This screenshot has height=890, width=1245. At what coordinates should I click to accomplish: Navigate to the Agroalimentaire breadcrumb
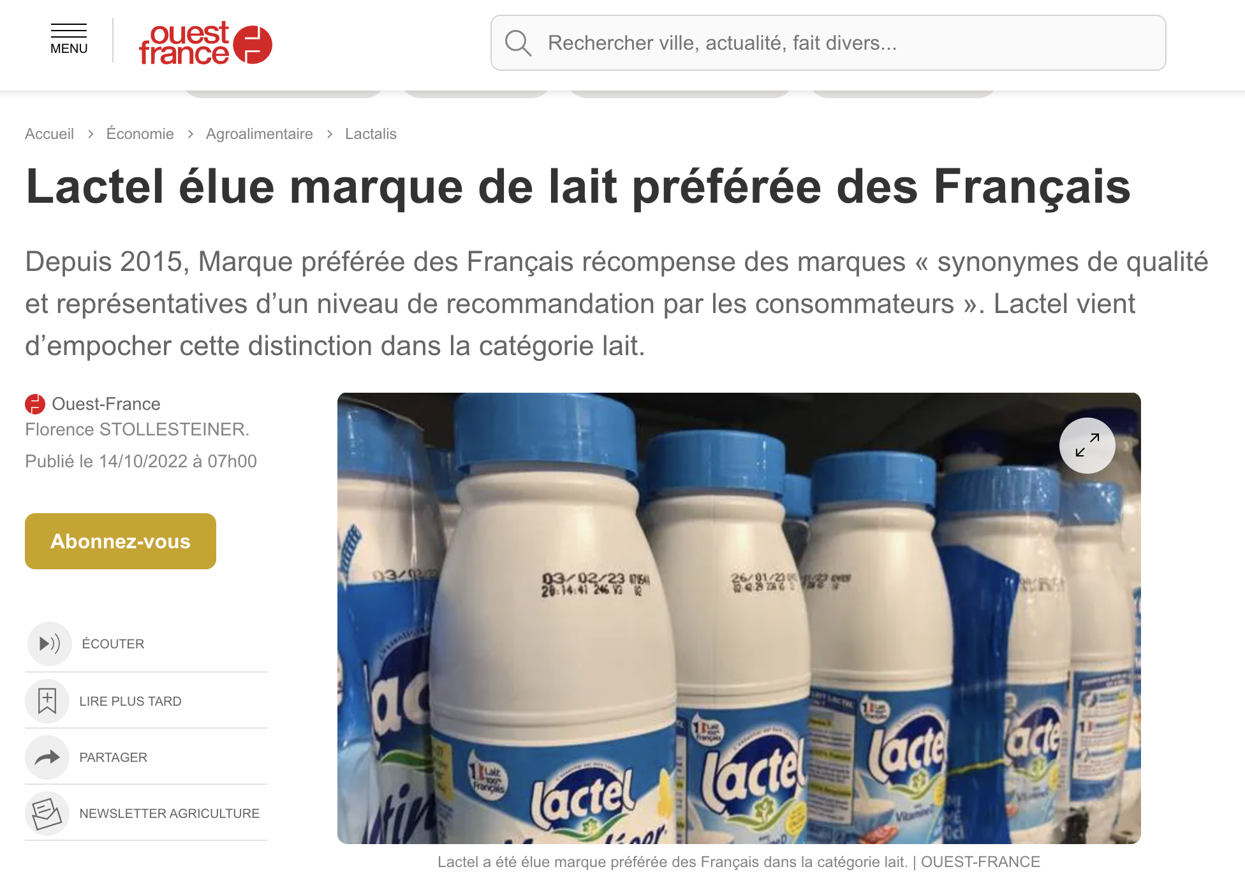(x=259, y=134)
